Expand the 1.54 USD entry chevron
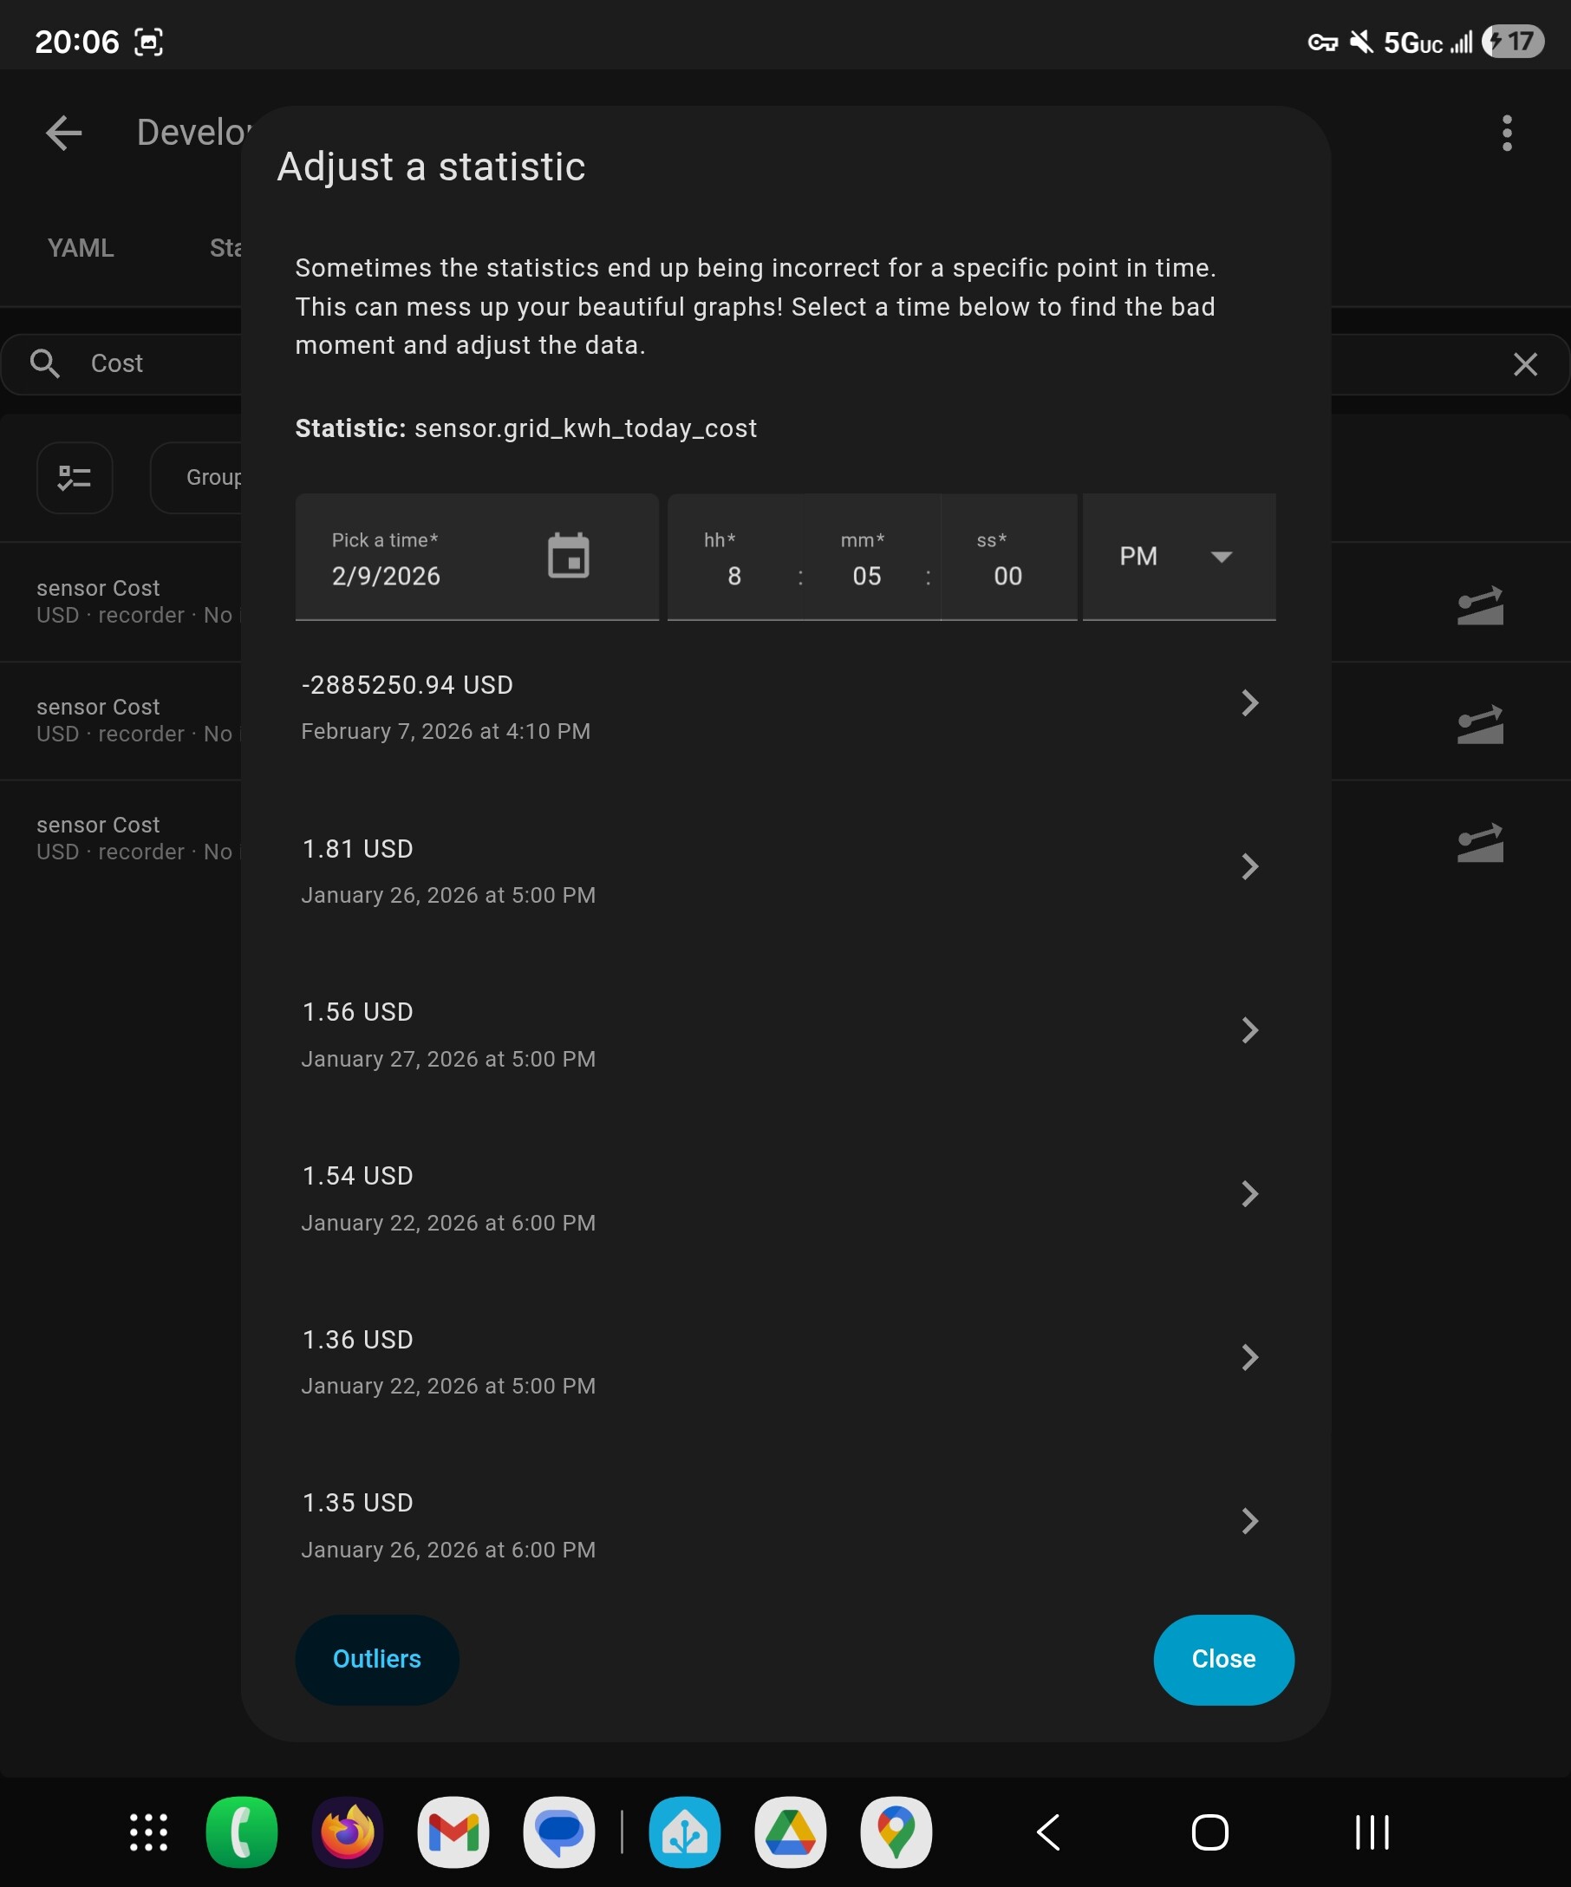This screenshot has width=1571, height=1887. click(1249, 1193)
